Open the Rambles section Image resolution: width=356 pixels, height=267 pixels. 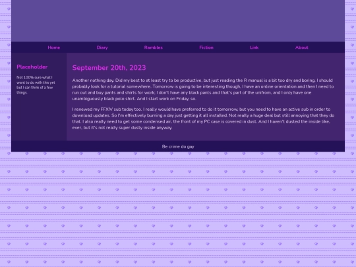tap(154, 47)
